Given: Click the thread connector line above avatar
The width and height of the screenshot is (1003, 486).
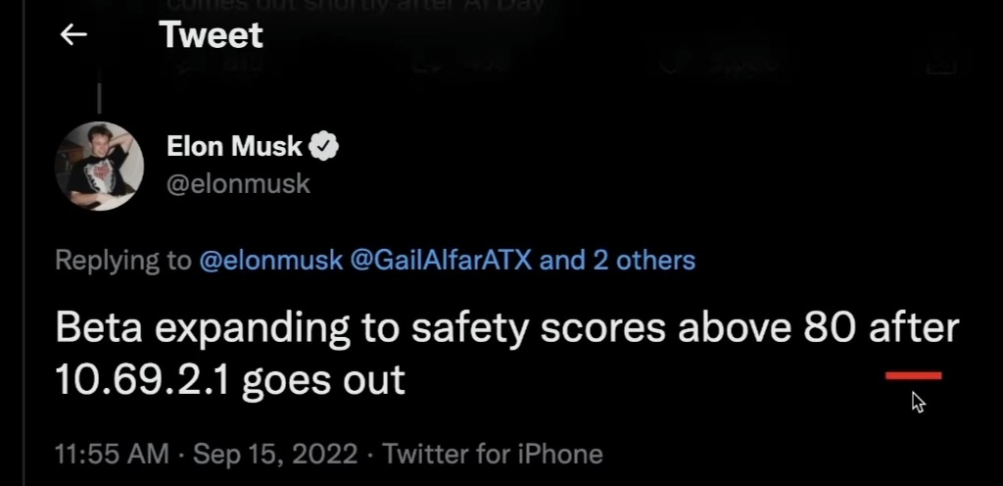Looking at the screenshot, I should tap(99, 97).
